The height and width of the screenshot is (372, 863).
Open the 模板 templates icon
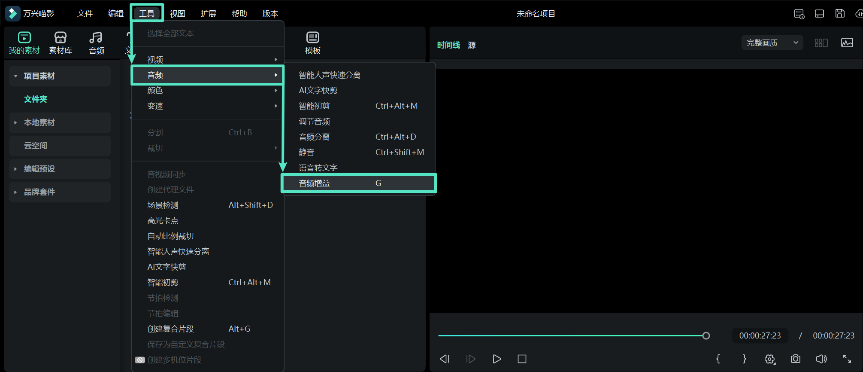313,37
